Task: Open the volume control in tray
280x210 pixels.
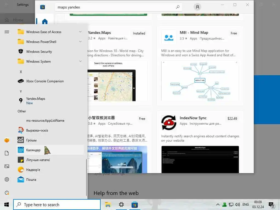Action: click(238, 205)
